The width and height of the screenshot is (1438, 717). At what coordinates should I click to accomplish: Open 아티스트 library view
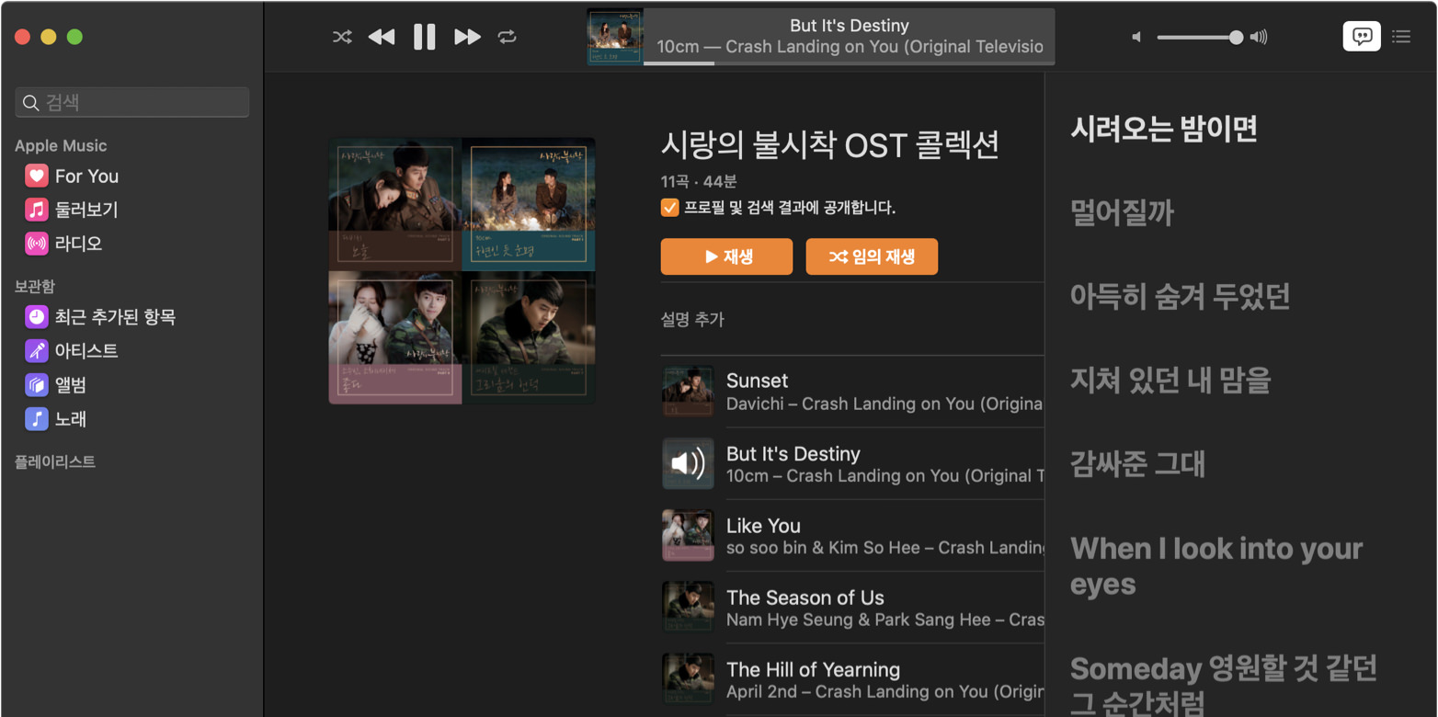(x=86, y=351)
